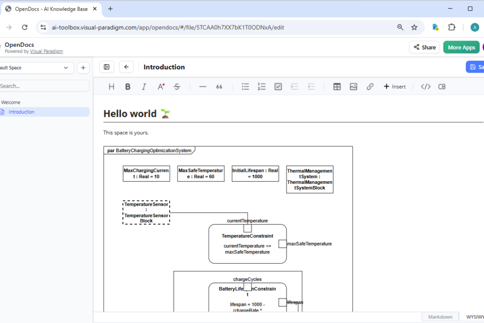The height and width of the screenshot is (323, 484).
Task: Open the Introduction page tab
Action: [21, 111]
